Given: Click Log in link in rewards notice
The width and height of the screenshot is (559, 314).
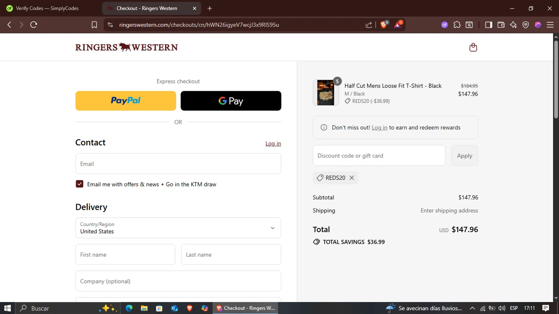Looking at the screenshot, I should point(379,127).
